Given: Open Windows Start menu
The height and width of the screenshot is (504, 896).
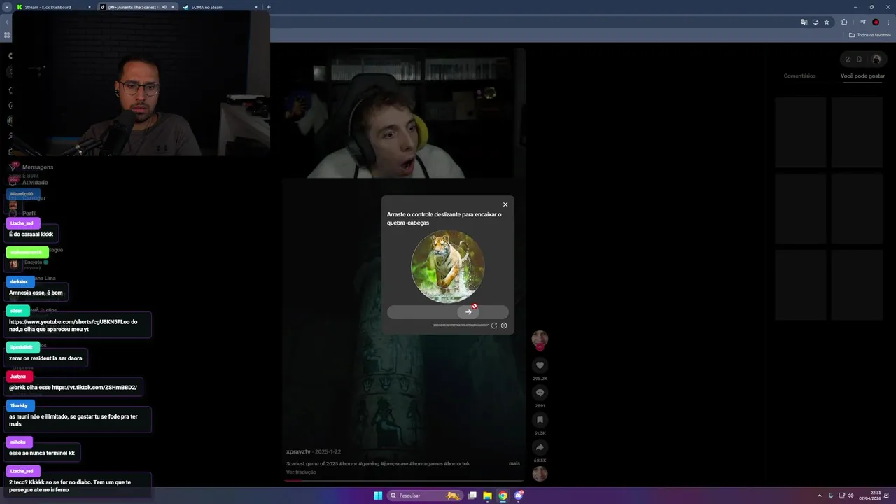Looking at the screenshot, I should pos(378,496).
